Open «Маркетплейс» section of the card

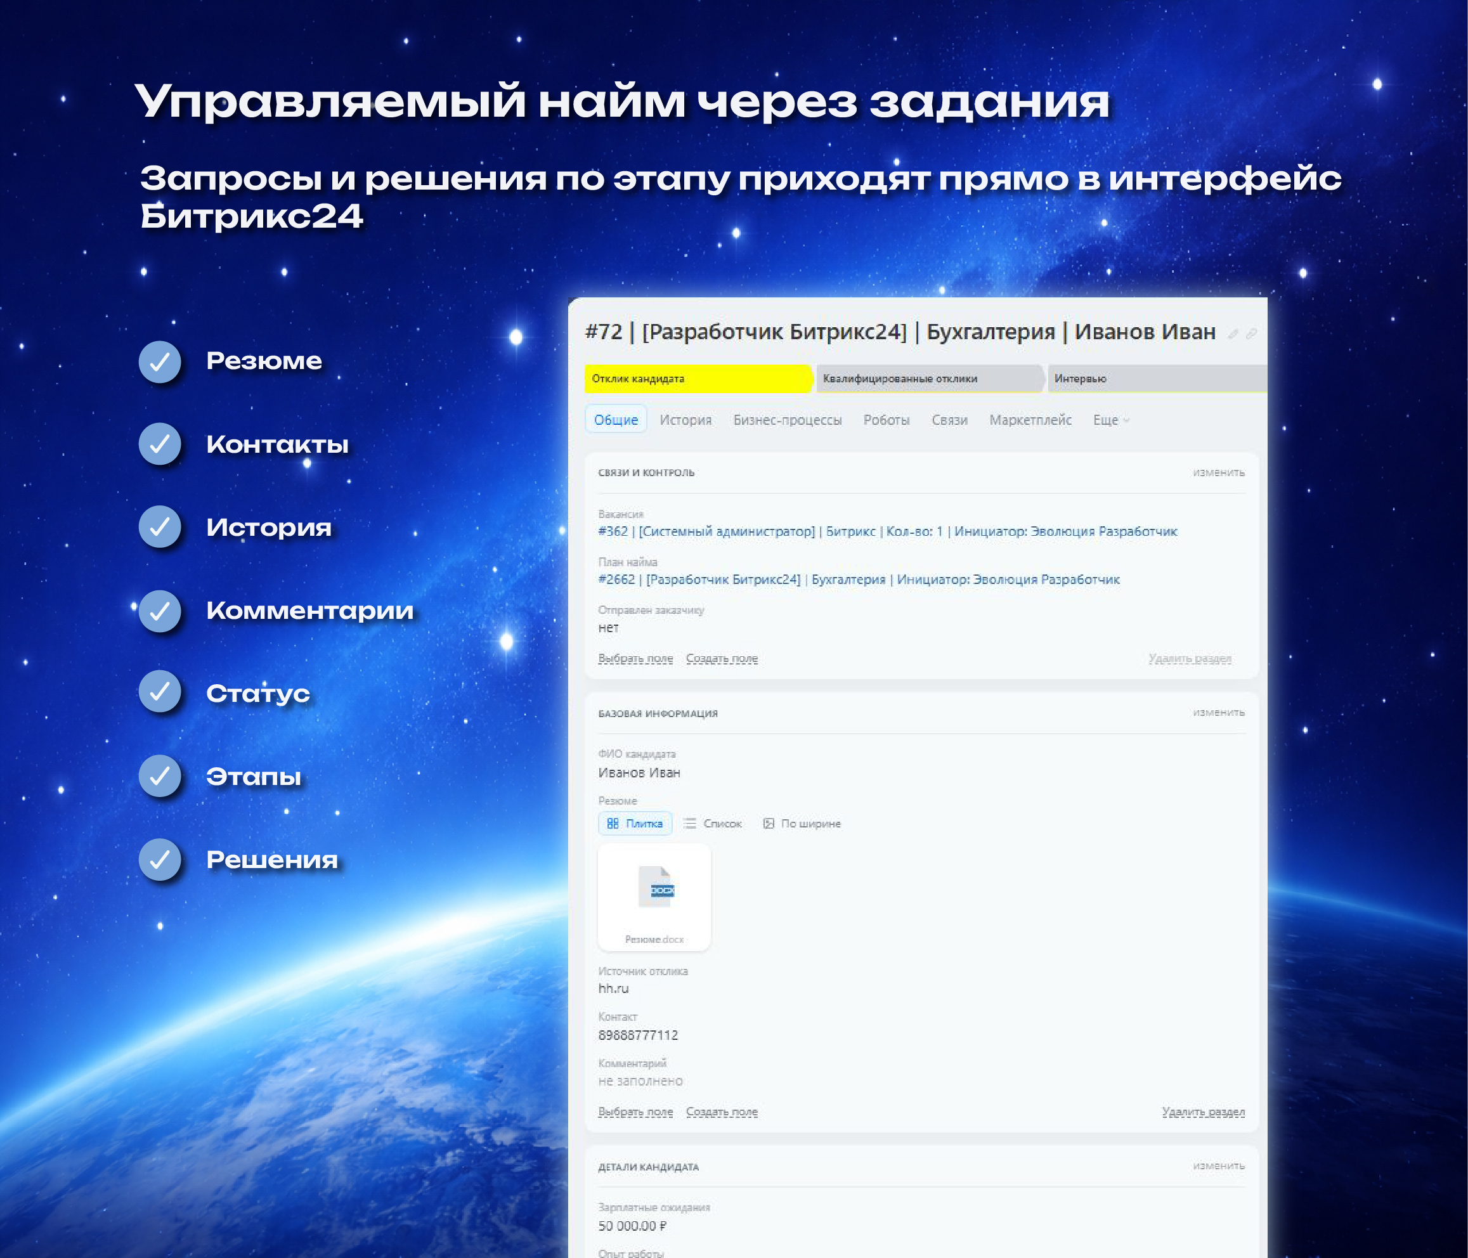tap(1031, 419)
